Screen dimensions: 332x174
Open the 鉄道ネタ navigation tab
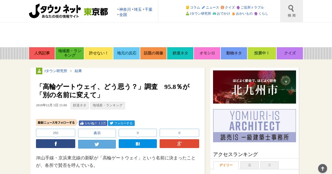[x=180, y=53]
